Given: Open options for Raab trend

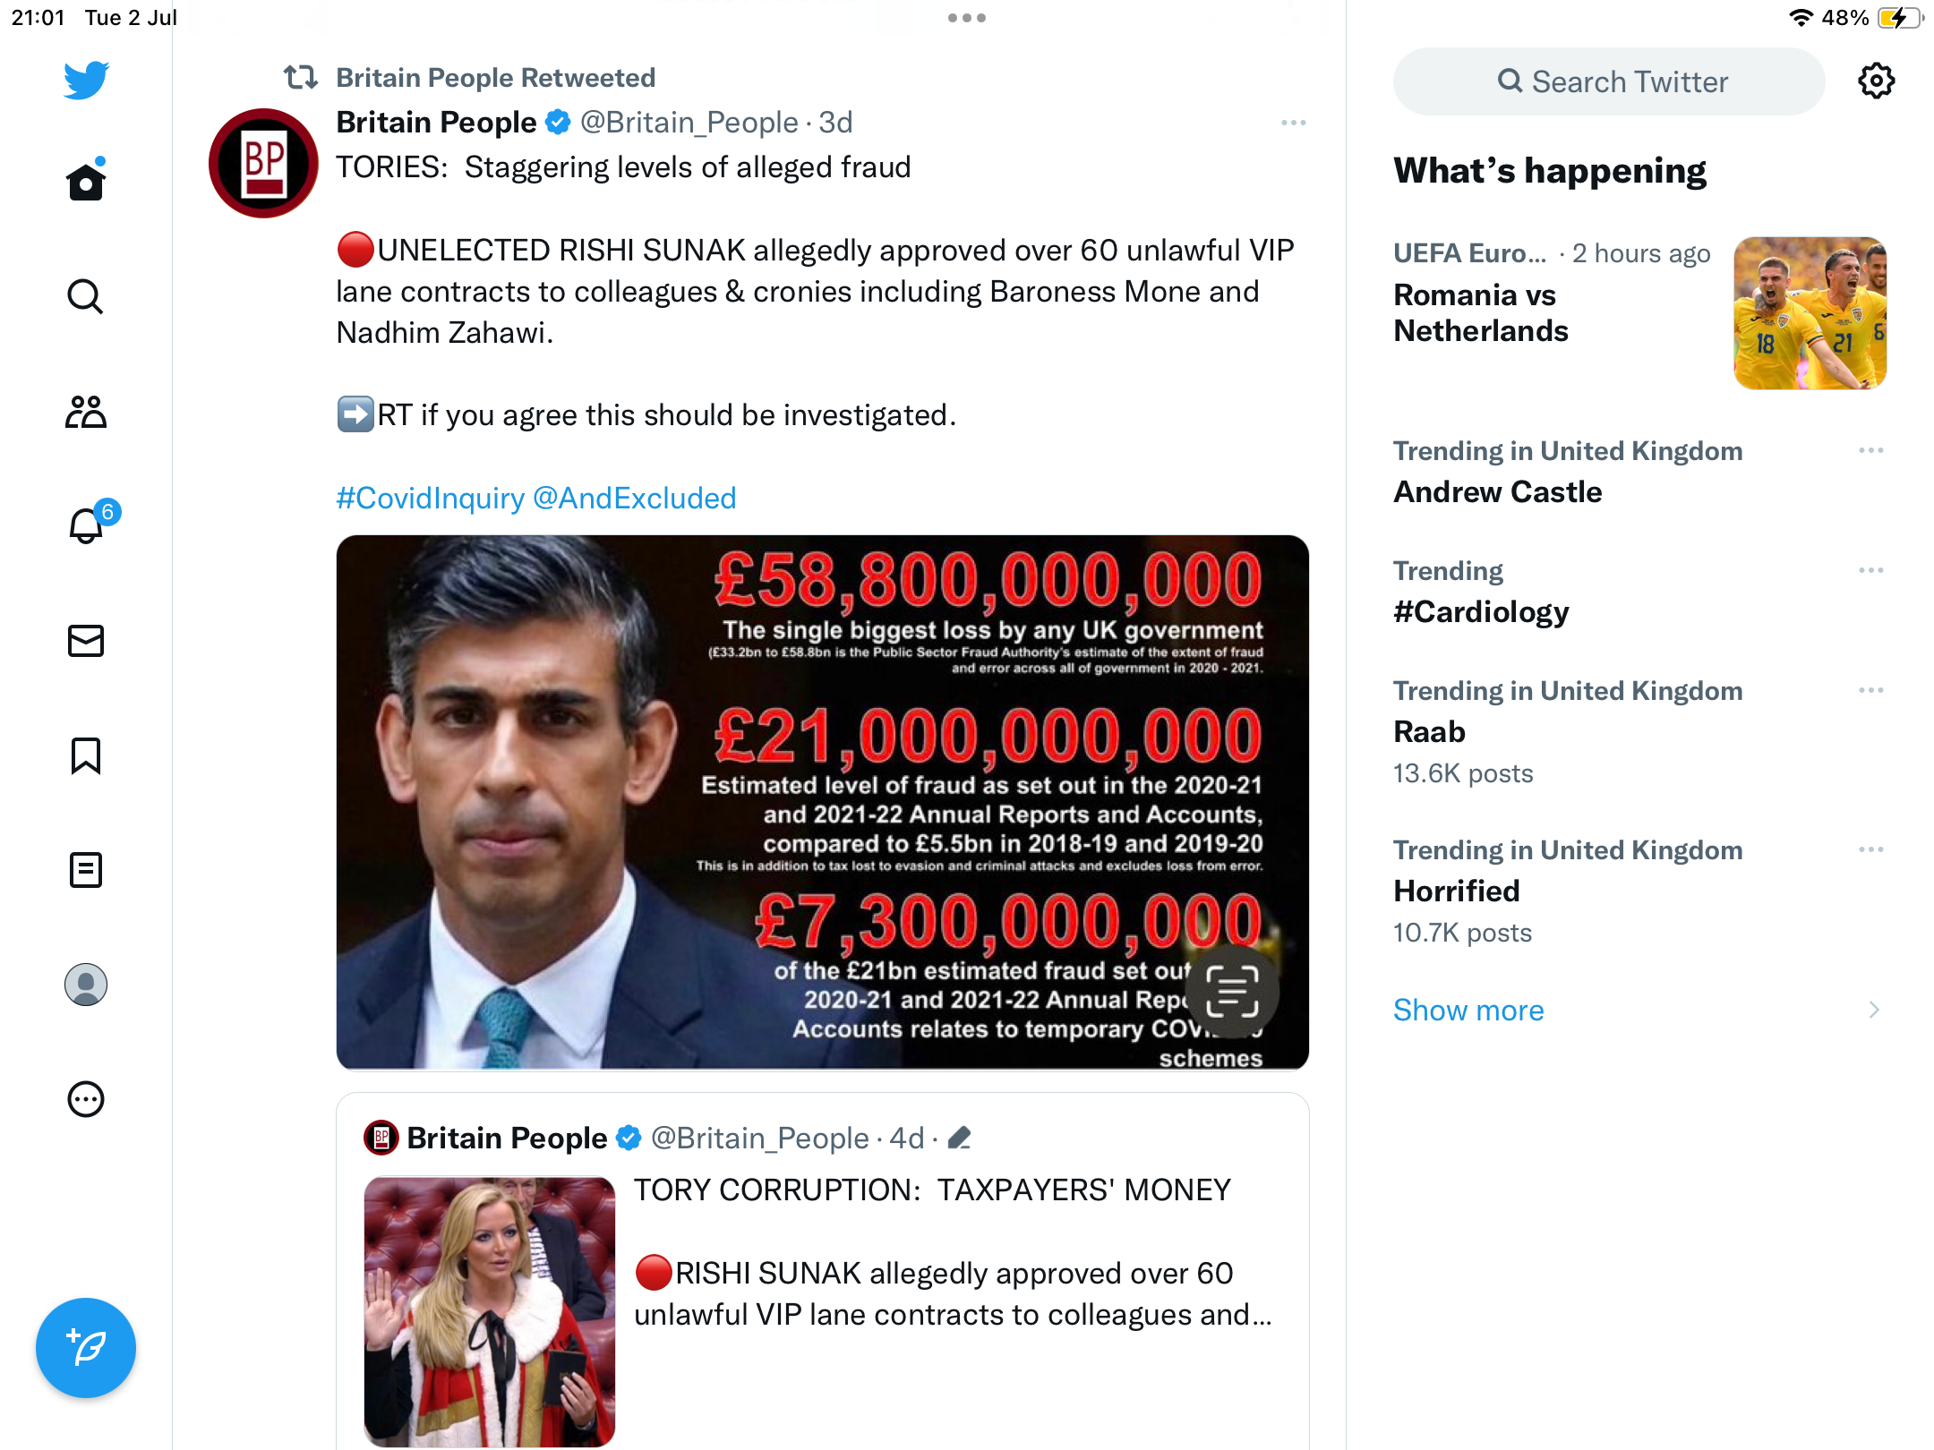Looking at the screenshot, I should (1870, 690).
